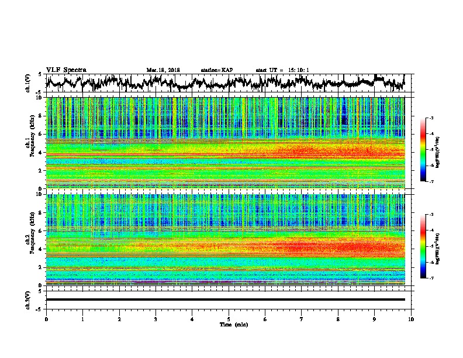Click the ch.1 color scale bar
Image resolution: width=463 pixels, height=358 pixels.
423,150
